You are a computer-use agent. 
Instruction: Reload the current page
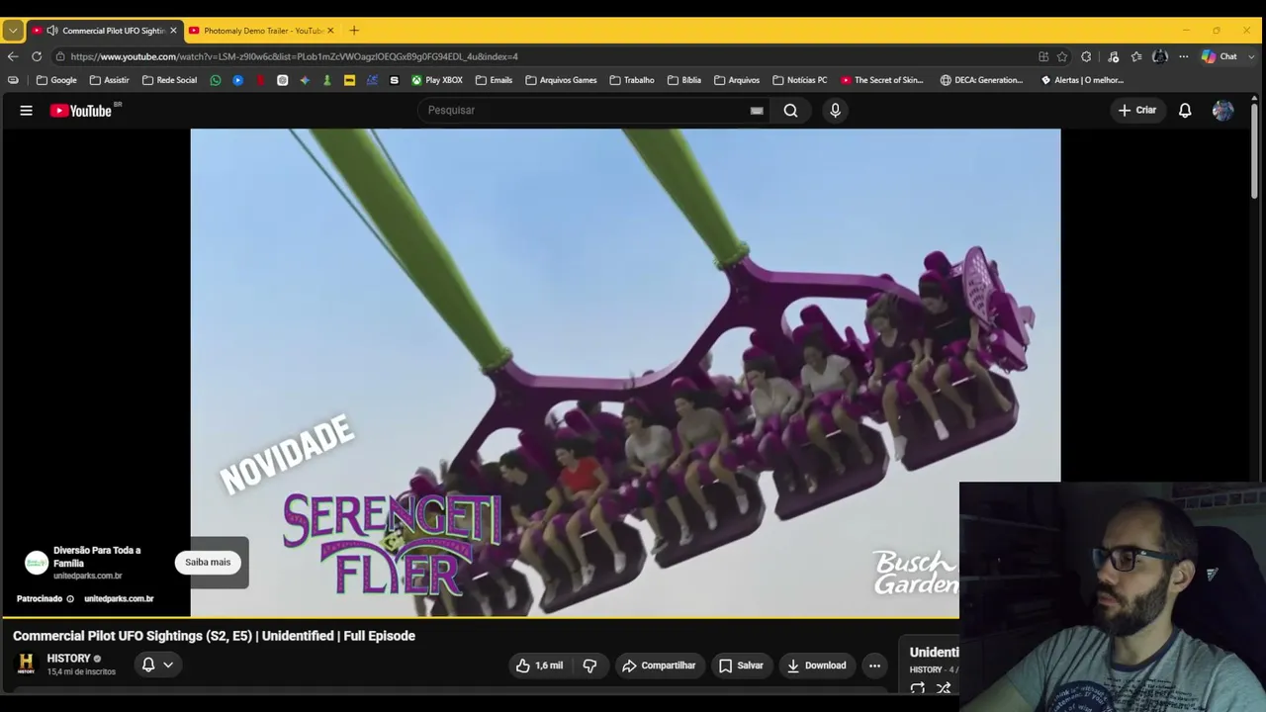[37, 56]
